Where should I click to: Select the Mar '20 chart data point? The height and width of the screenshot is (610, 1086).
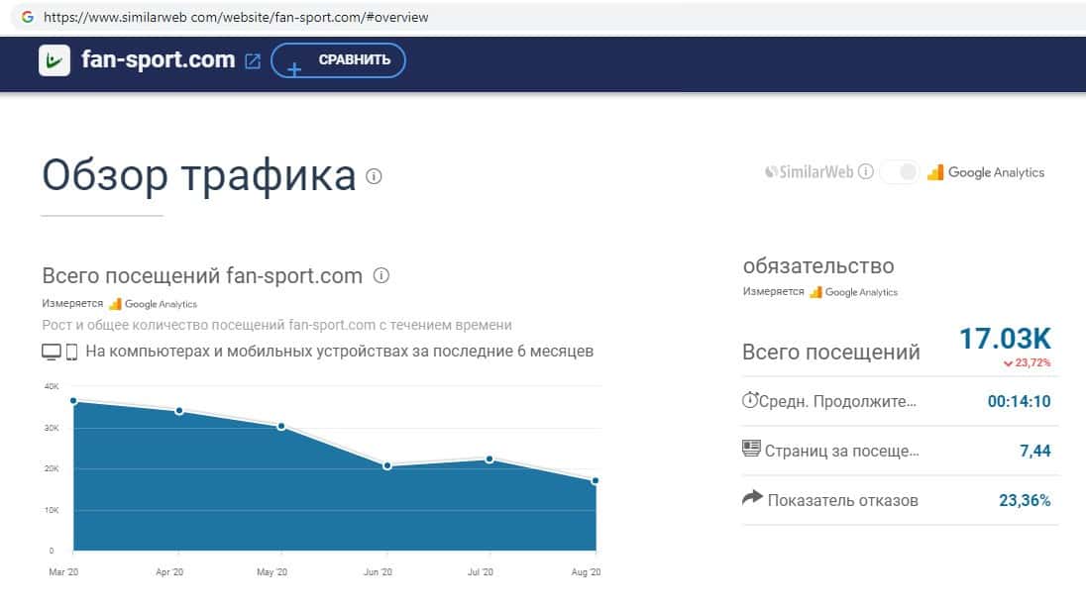pyautogui.click(x=73, y=401)
